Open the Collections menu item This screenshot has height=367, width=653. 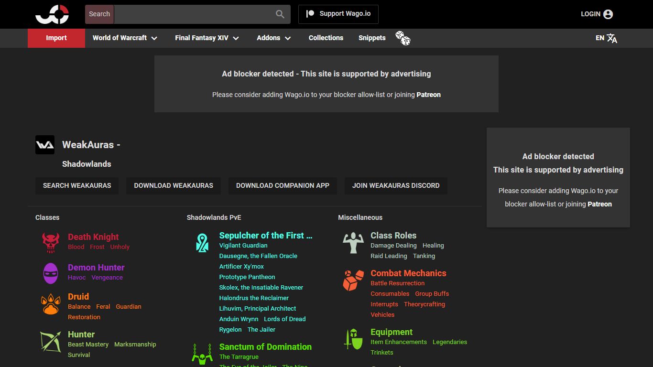point(326,38)
